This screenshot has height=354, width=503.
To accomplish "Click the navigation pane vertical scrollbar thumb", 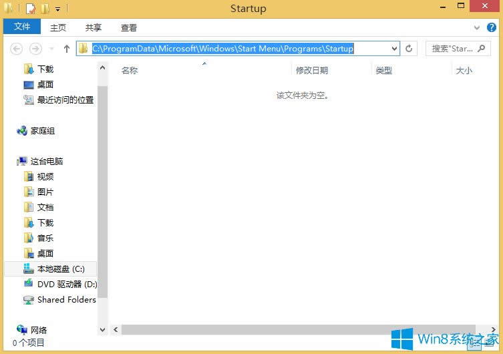I will [102, 192].
